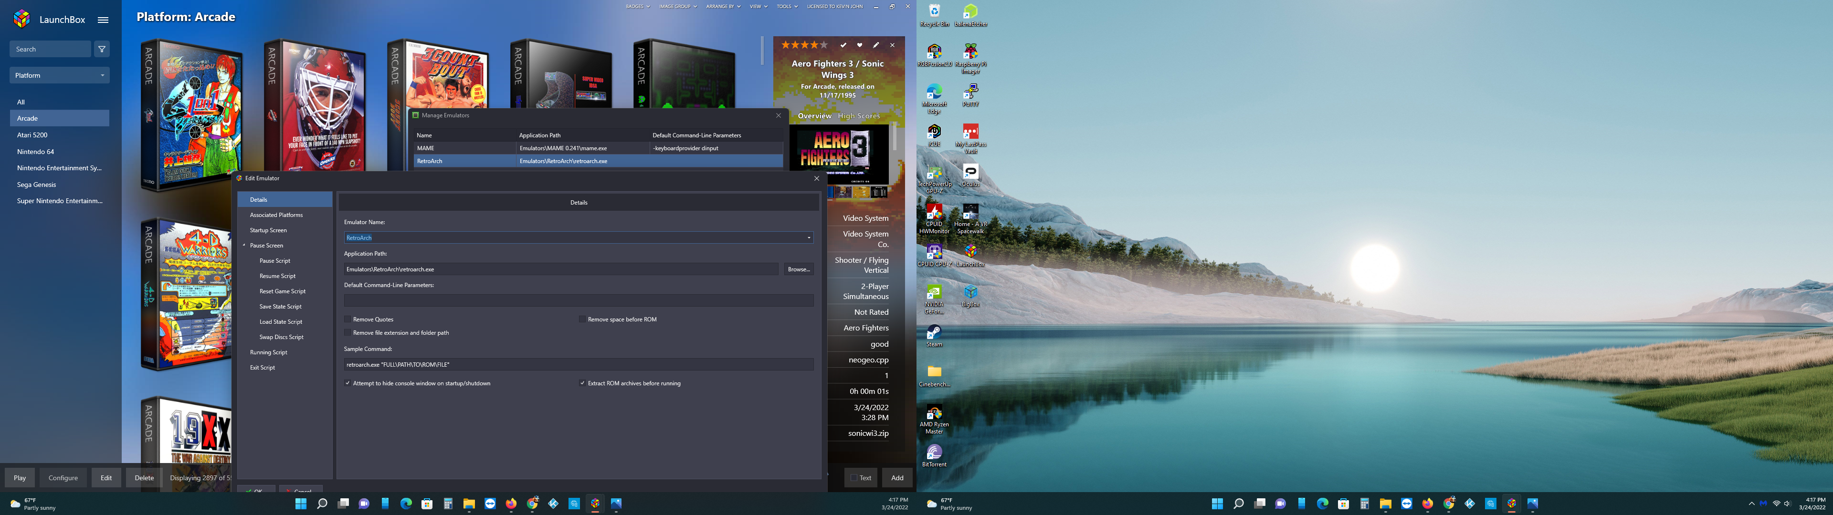Enable the Remove Quotes checkbox
This screenshot has width=1833, height=515.
coord(347,319)
